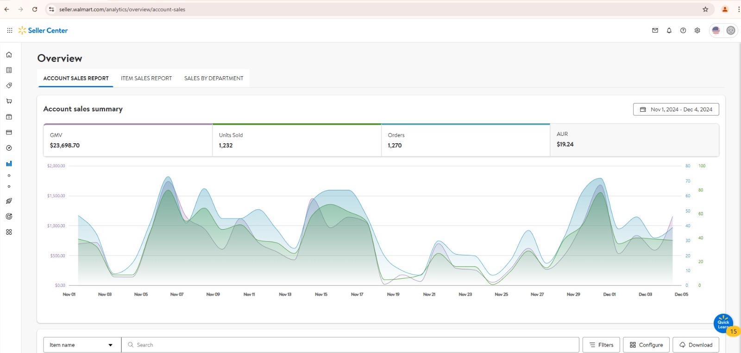Toggle the Units Sold metric card
The height and width of the screenshot is (353, 741).
(x=296, y=140)
